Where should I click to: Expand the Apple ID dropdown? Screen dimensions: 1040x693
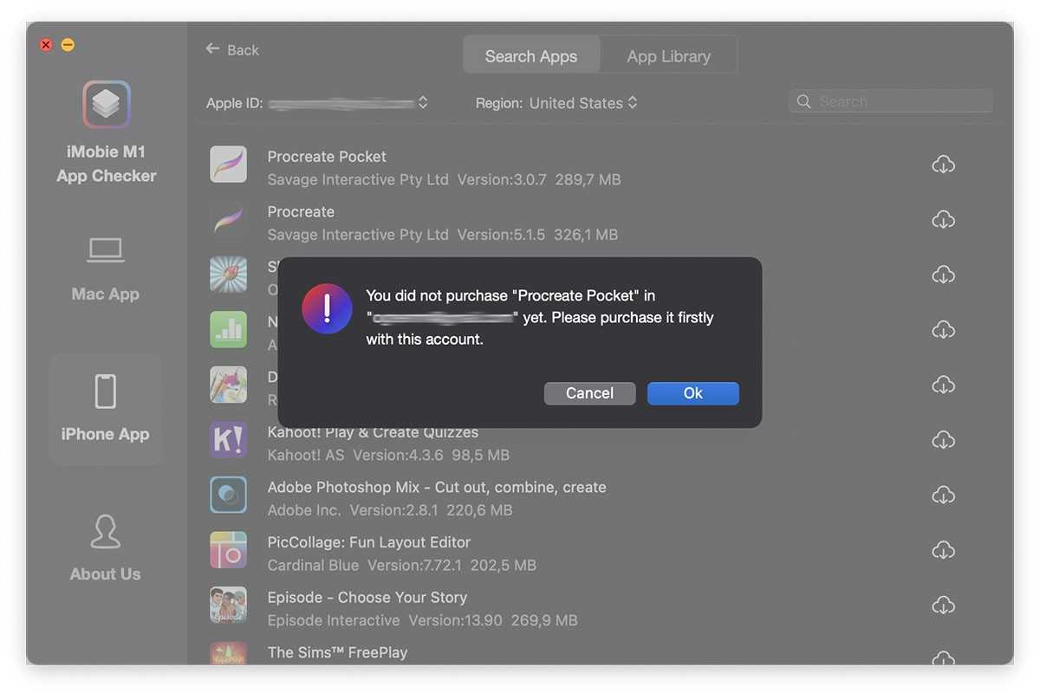click(423, 102)
